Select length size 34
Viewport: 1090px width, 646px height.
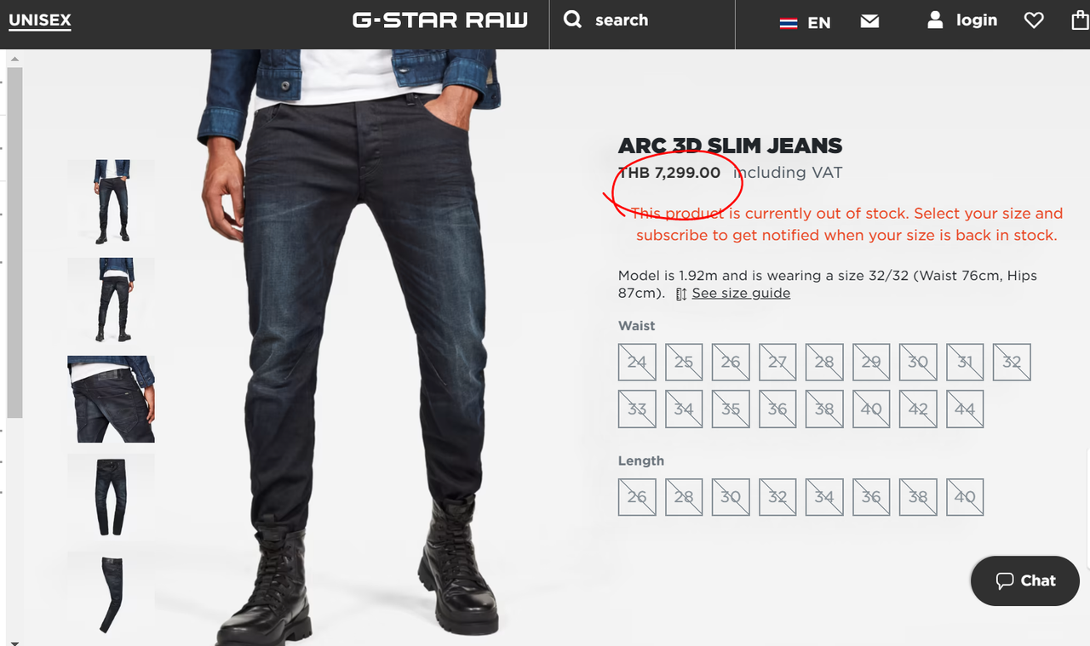click(x=824, y=497)
